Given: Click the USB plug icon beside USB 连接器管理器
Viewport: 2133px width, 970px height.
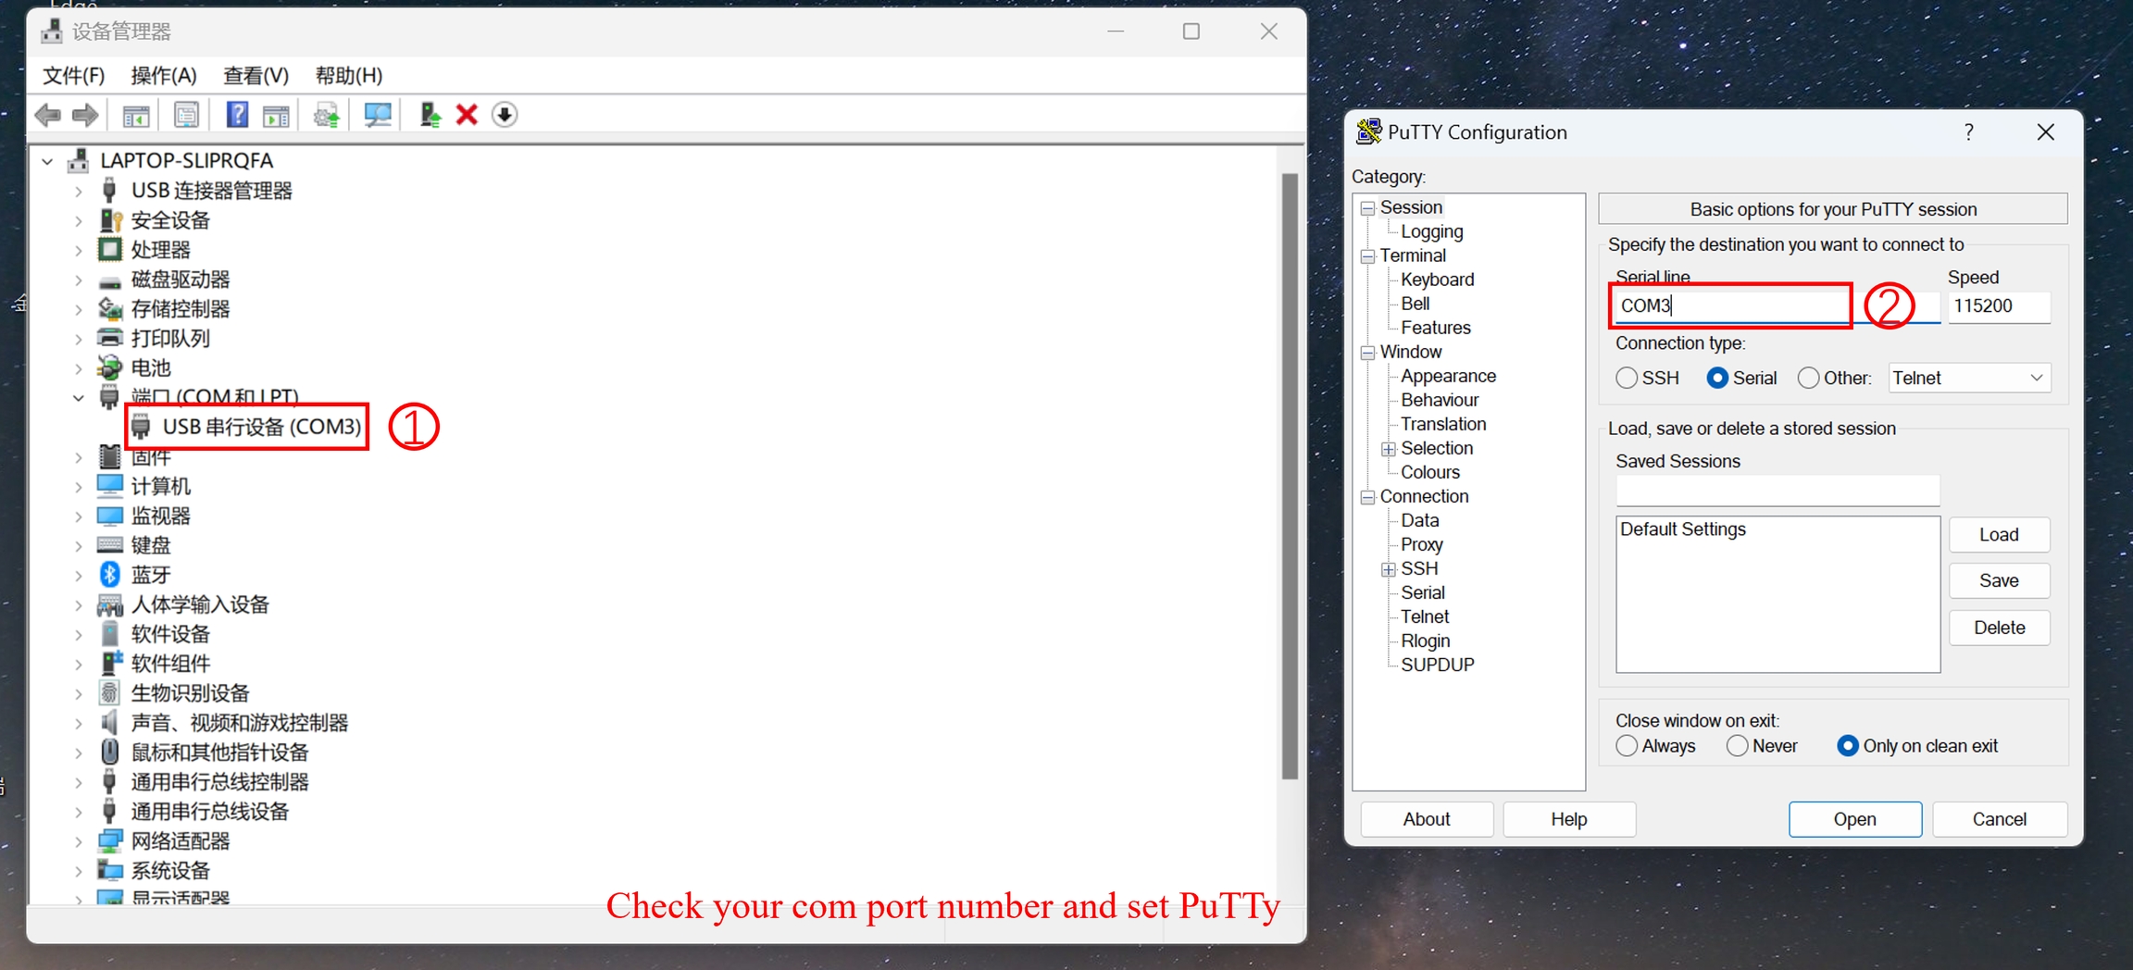Looking at the screenshot, I should [x=110, y=190].
